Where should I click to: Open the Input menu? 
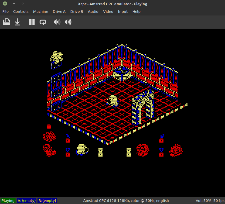(x=123, y=12)
